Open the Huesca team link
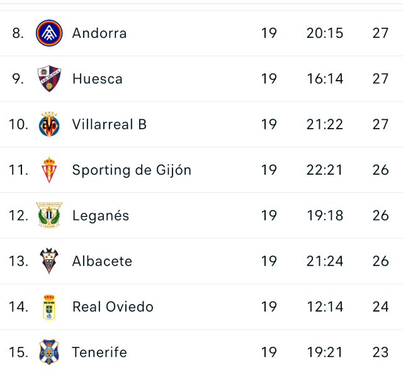The image size is (403, 374). (98, 79)
